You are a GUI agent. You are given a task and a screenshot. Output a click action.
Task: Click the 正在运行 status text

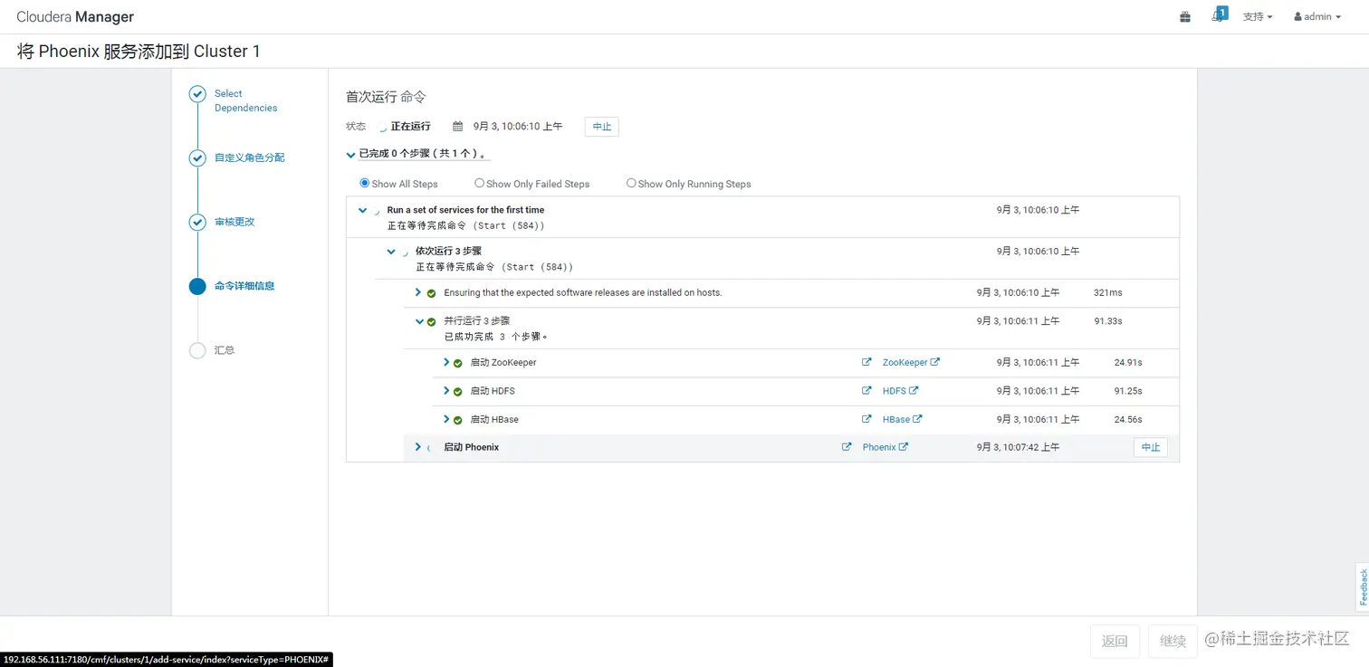(411, 127)
